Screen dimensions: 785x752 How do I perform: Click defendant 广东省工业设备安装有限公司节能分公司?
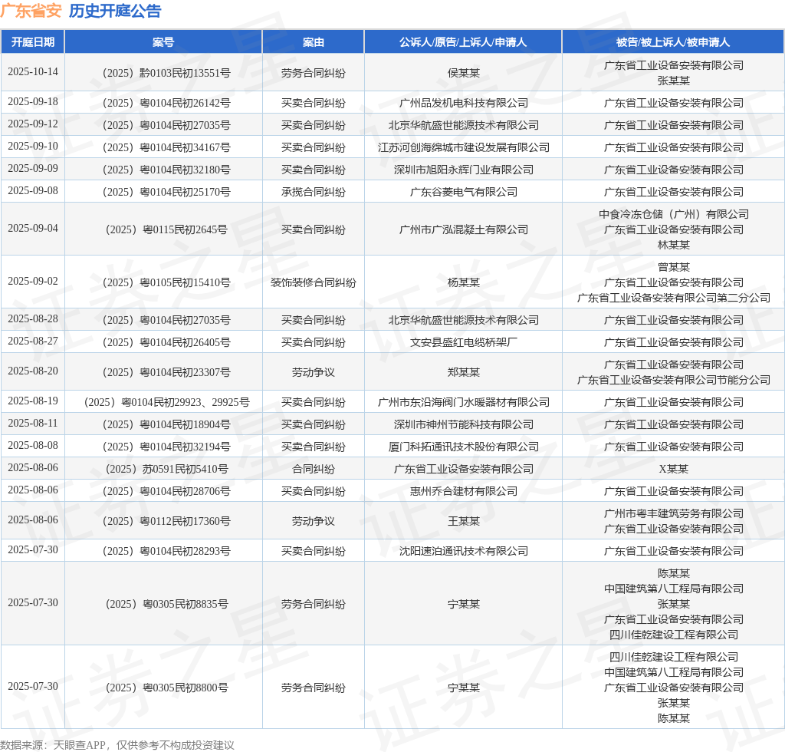click(674, 381)
